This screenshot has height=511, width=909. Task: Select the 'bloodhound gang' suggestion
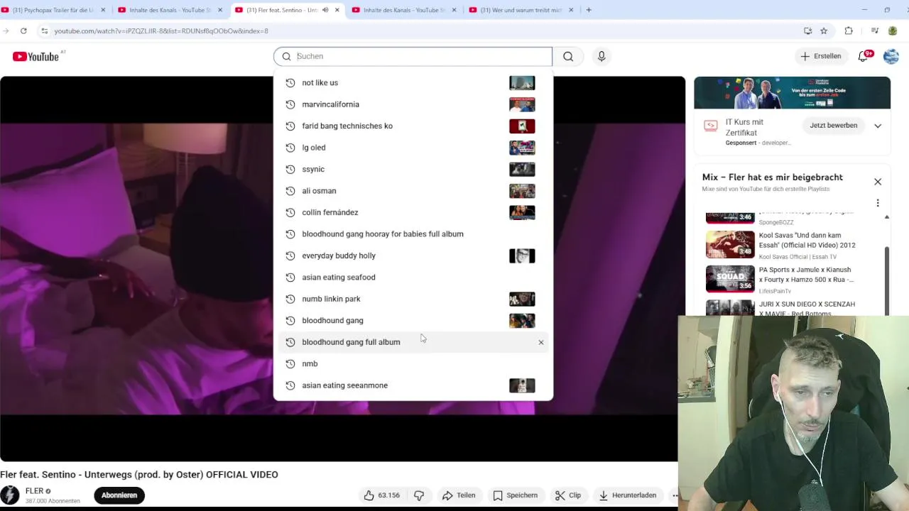coord(413,321)
